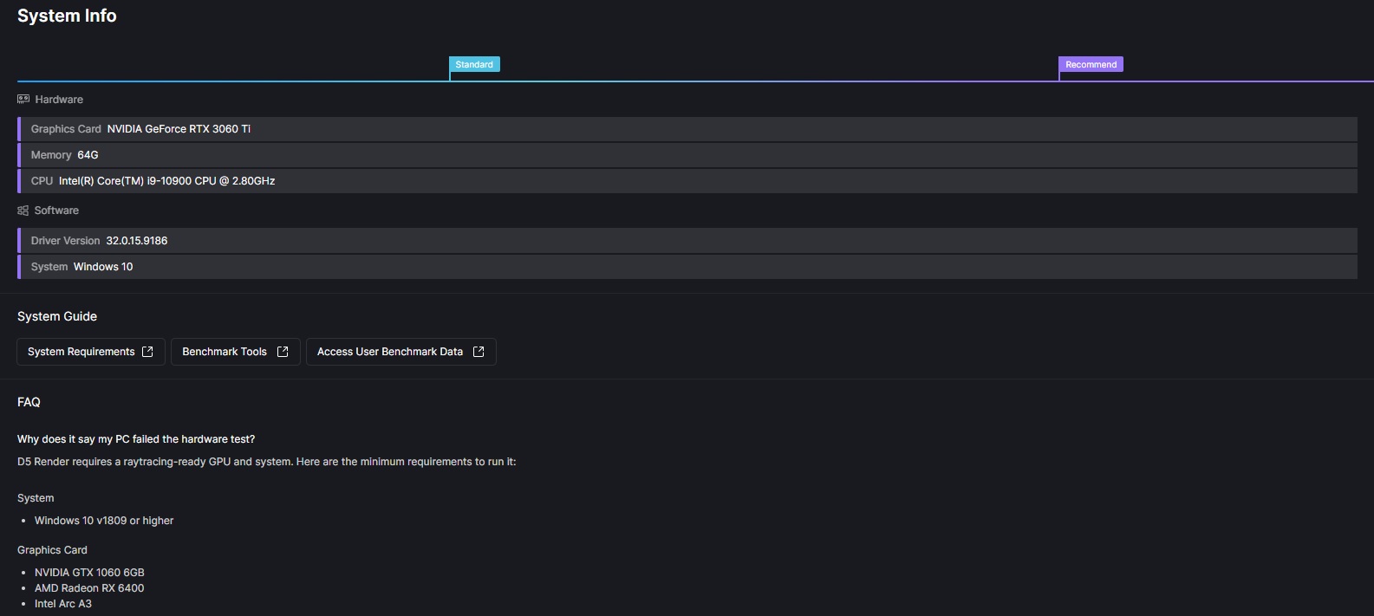
Task: Click external-link icon beside Access User Benchmark Data
Action: (479, 352)
